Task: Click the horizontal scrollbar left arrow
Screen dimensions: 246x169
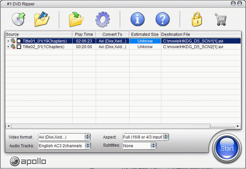Action: coord(8,126)
